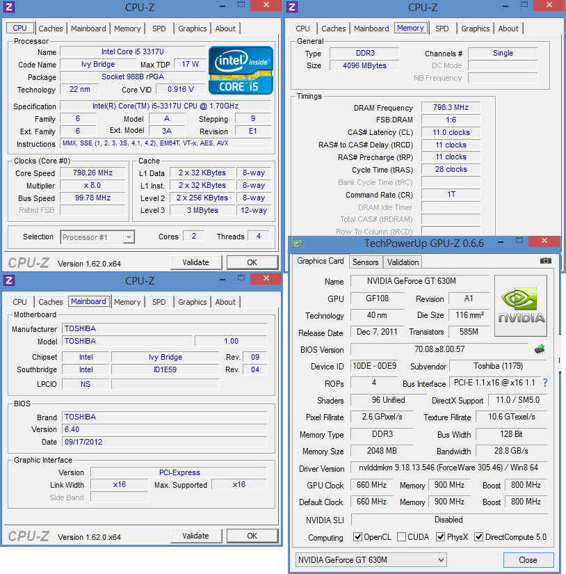
Task: Click the Graphic Interface version PCI-Express
Action: click(x=179, y=472)
